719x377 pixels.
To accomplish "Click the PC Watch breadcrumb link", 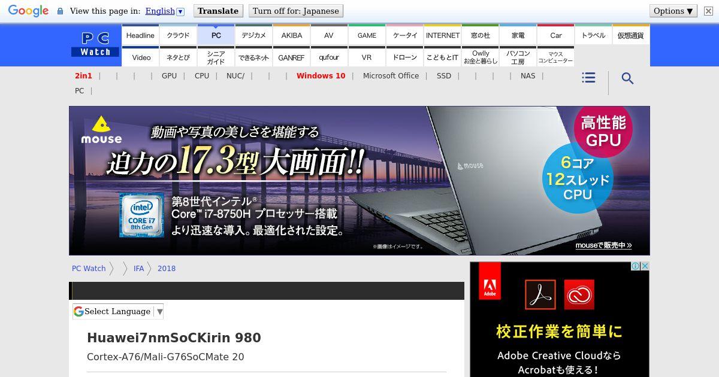I will [x=89, y=269].
